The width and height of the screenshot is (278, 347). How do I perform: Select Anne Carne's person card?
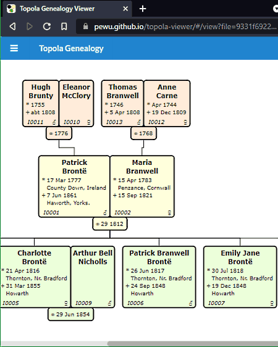click(x=167, y=103)
